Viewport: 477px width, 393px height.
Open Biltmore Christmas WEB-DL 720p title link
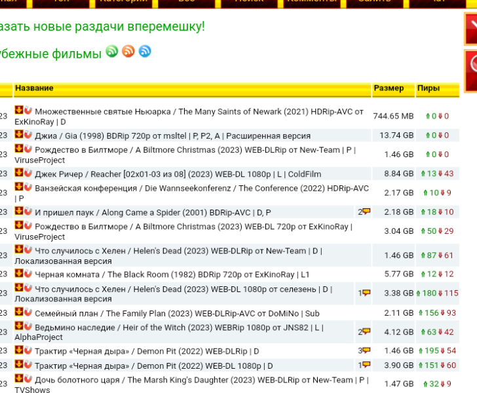point(183,231)
